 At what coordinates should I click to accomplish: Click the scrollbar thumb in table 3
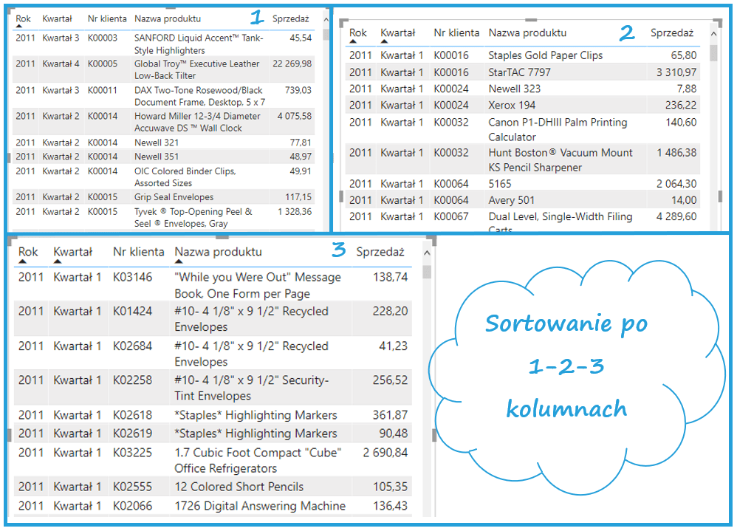(x=426, y=271)
